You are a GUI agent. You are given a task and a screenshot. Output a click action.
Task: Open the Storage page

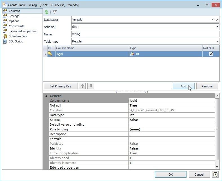[14, 16]
